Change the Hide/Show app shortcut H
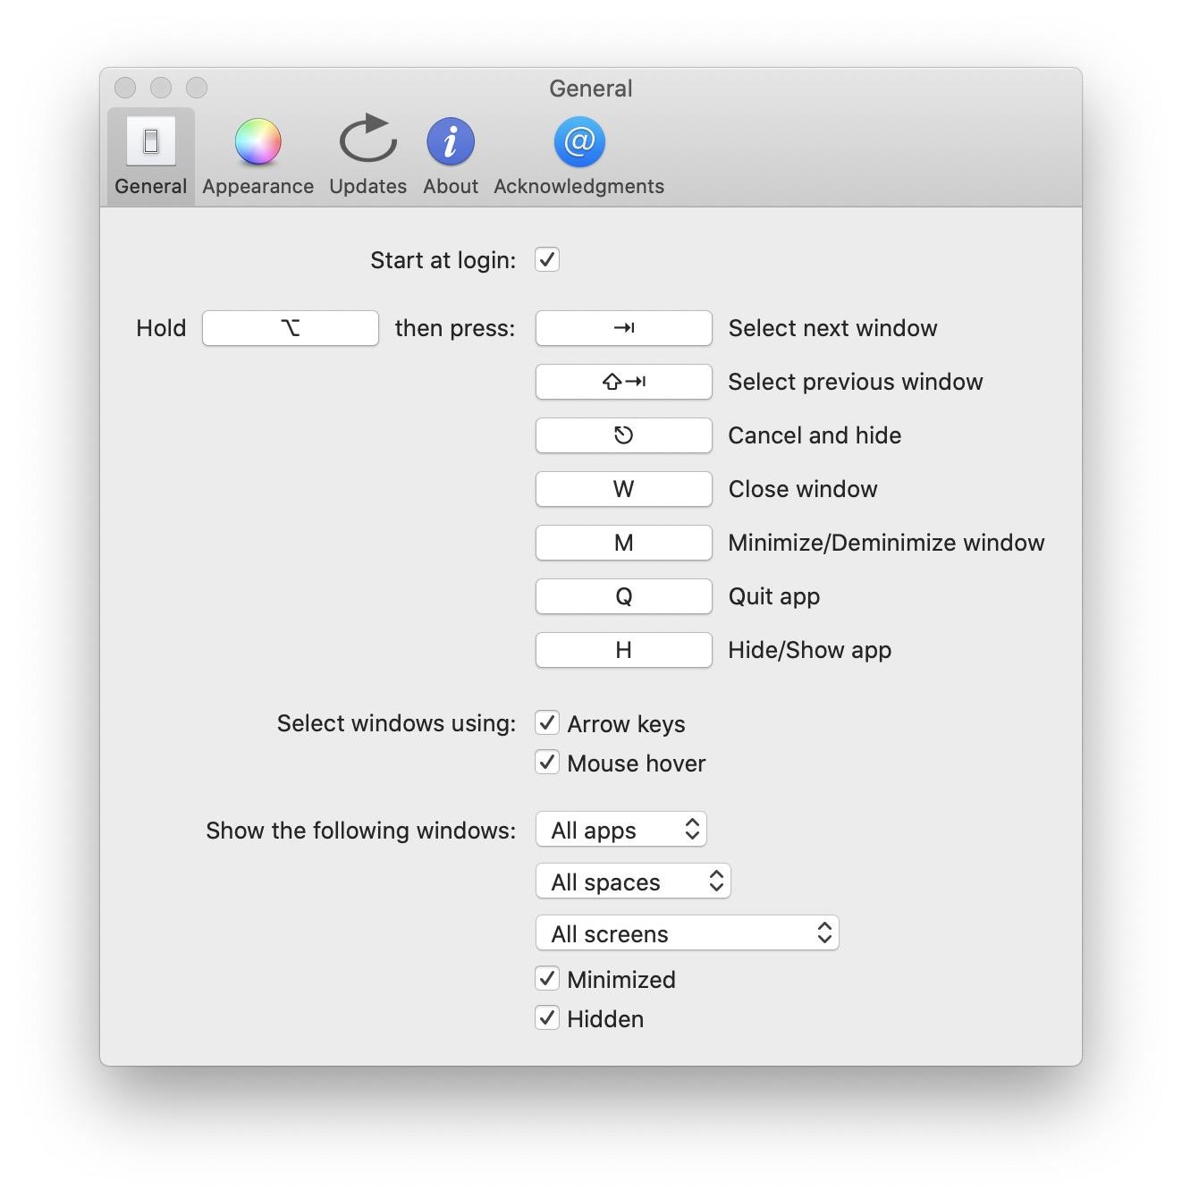1182x1198 pixels. click(x=624, y=650)
